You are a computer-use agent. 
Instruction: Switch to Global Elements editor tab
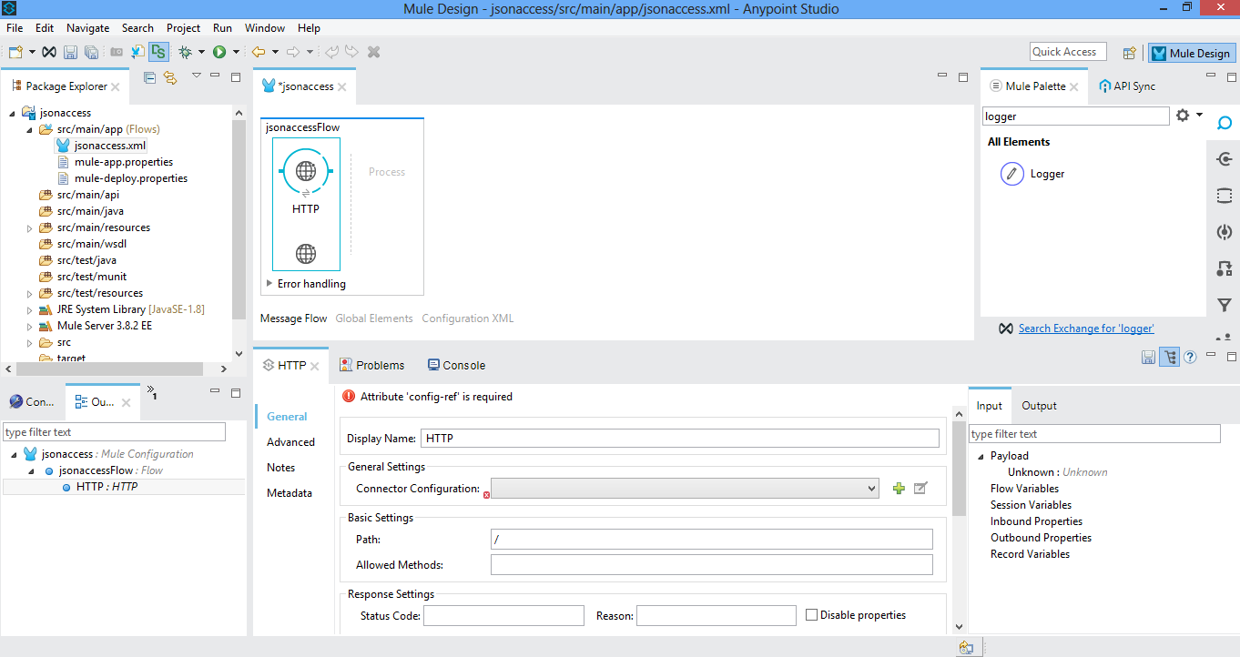(374, 318)
